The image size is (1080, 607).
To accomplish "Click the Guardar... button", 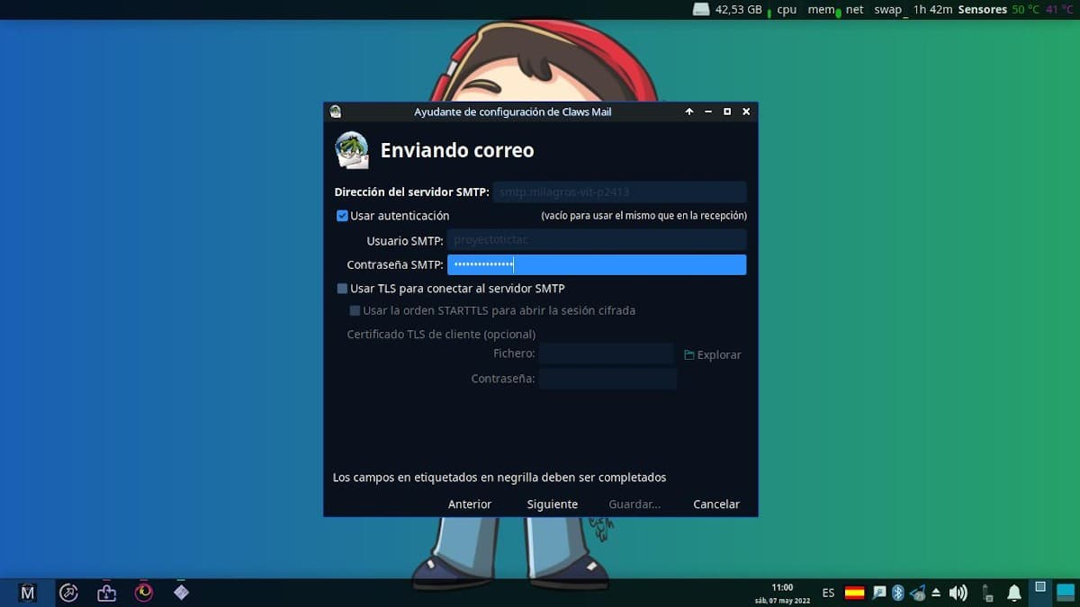I will tap(634, 504).
